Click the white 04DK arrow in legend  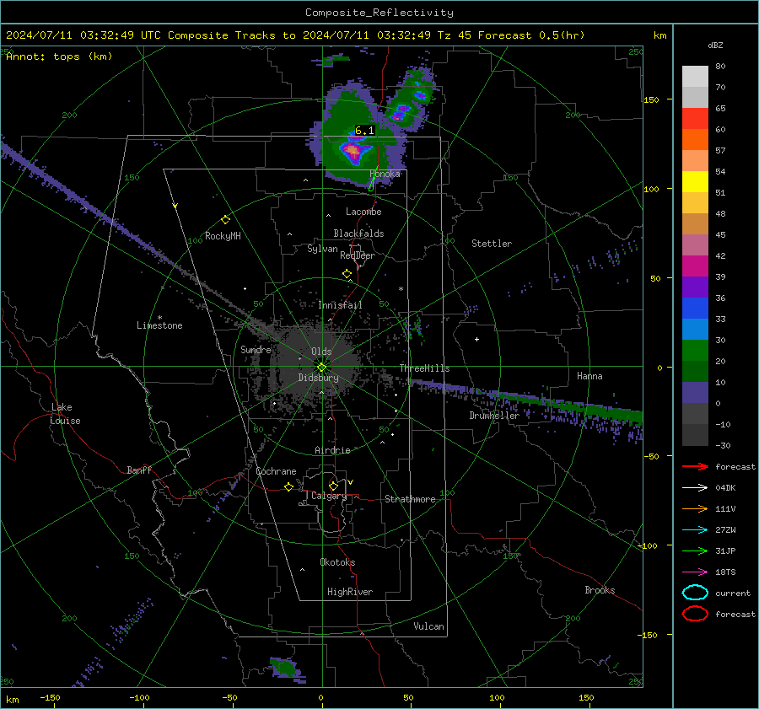pyautogui.click(x=695, y=488)
